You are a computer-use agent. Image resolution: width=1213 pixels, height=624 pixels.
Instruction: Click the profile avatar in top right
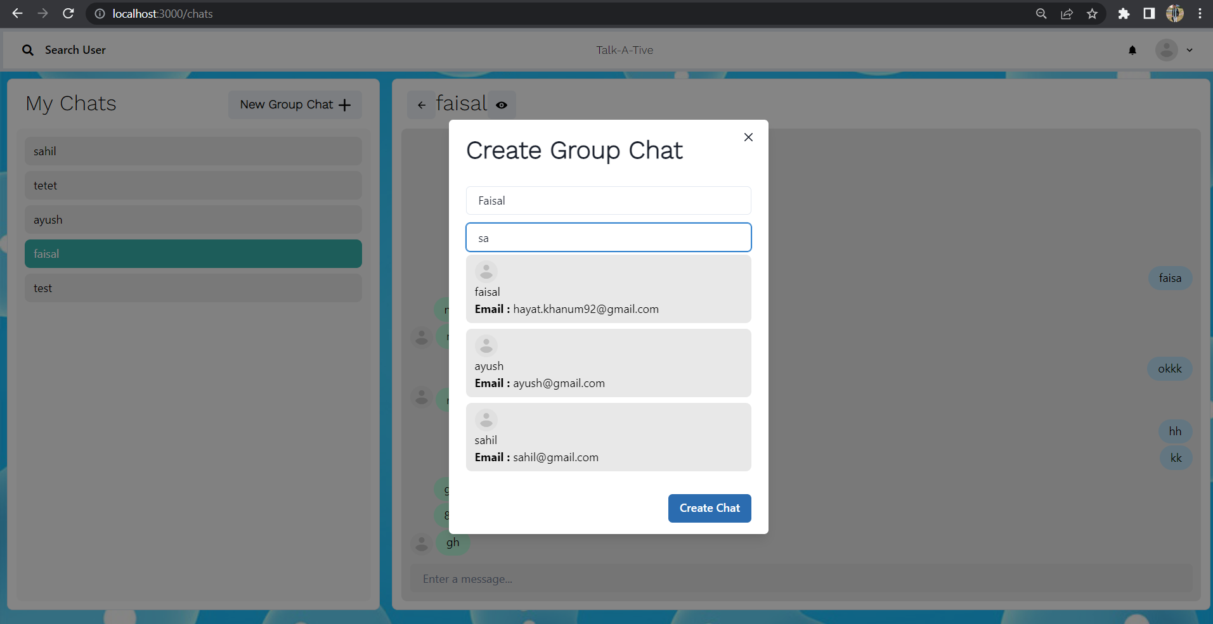pos(1167,50)
